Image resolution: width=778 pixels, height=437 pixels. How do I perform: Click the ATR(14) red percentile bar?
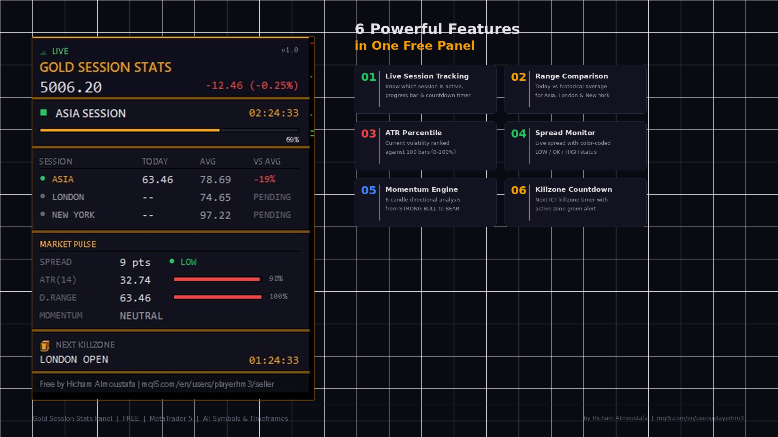[x=217, y=279]
